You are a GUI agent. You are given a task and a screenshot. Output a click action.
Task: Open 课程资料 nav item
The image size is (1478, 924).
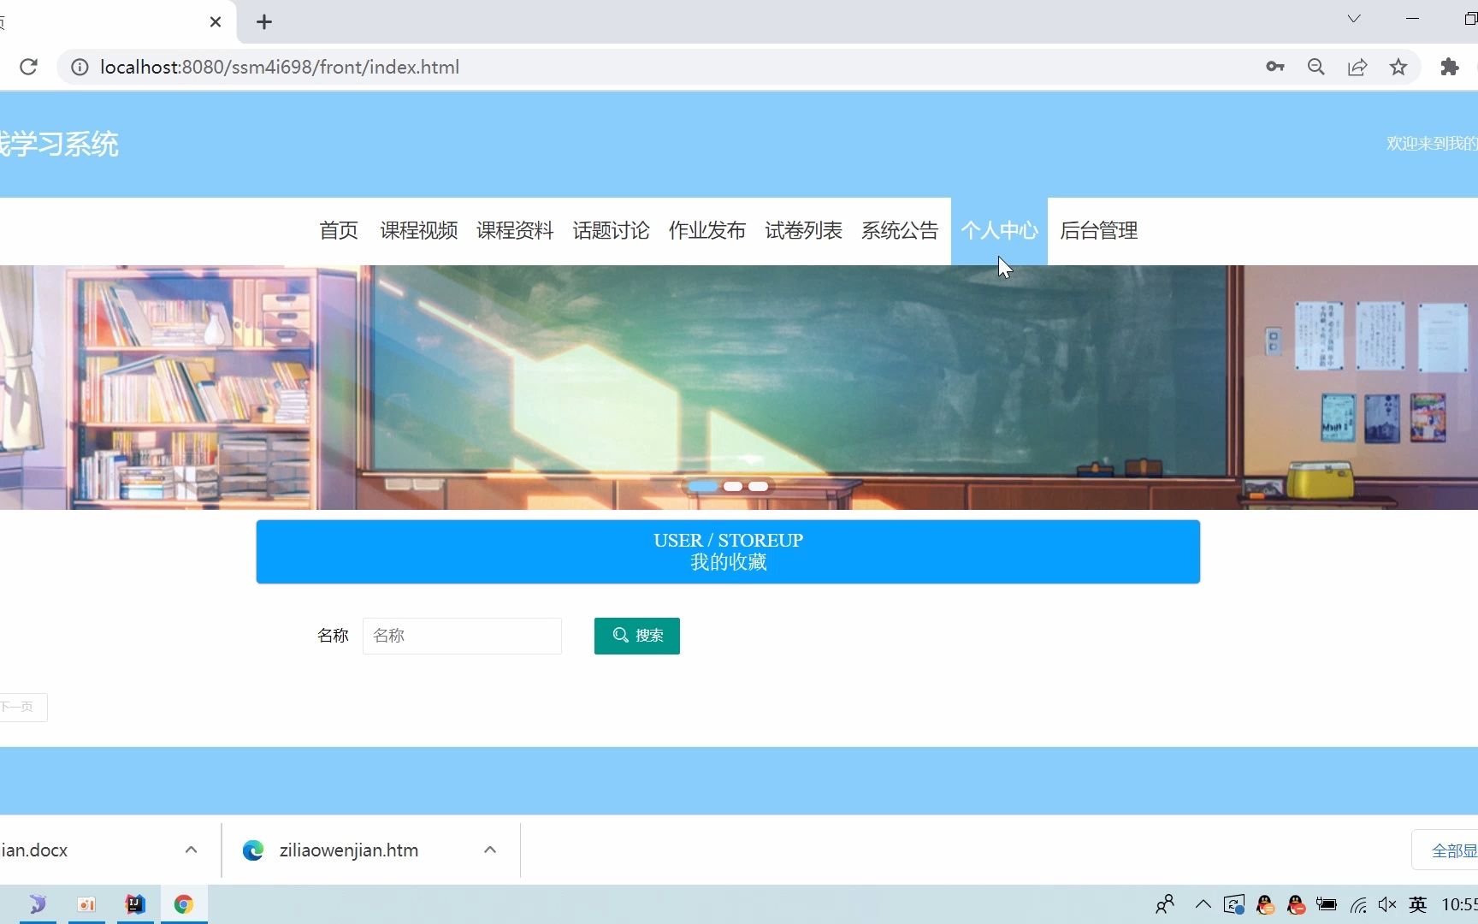(515, 230)
